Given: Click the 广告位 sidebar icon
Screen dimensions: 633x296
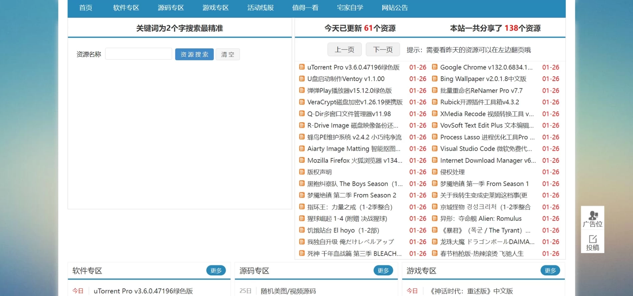Looking at the screenshot, I should point(593,219).
